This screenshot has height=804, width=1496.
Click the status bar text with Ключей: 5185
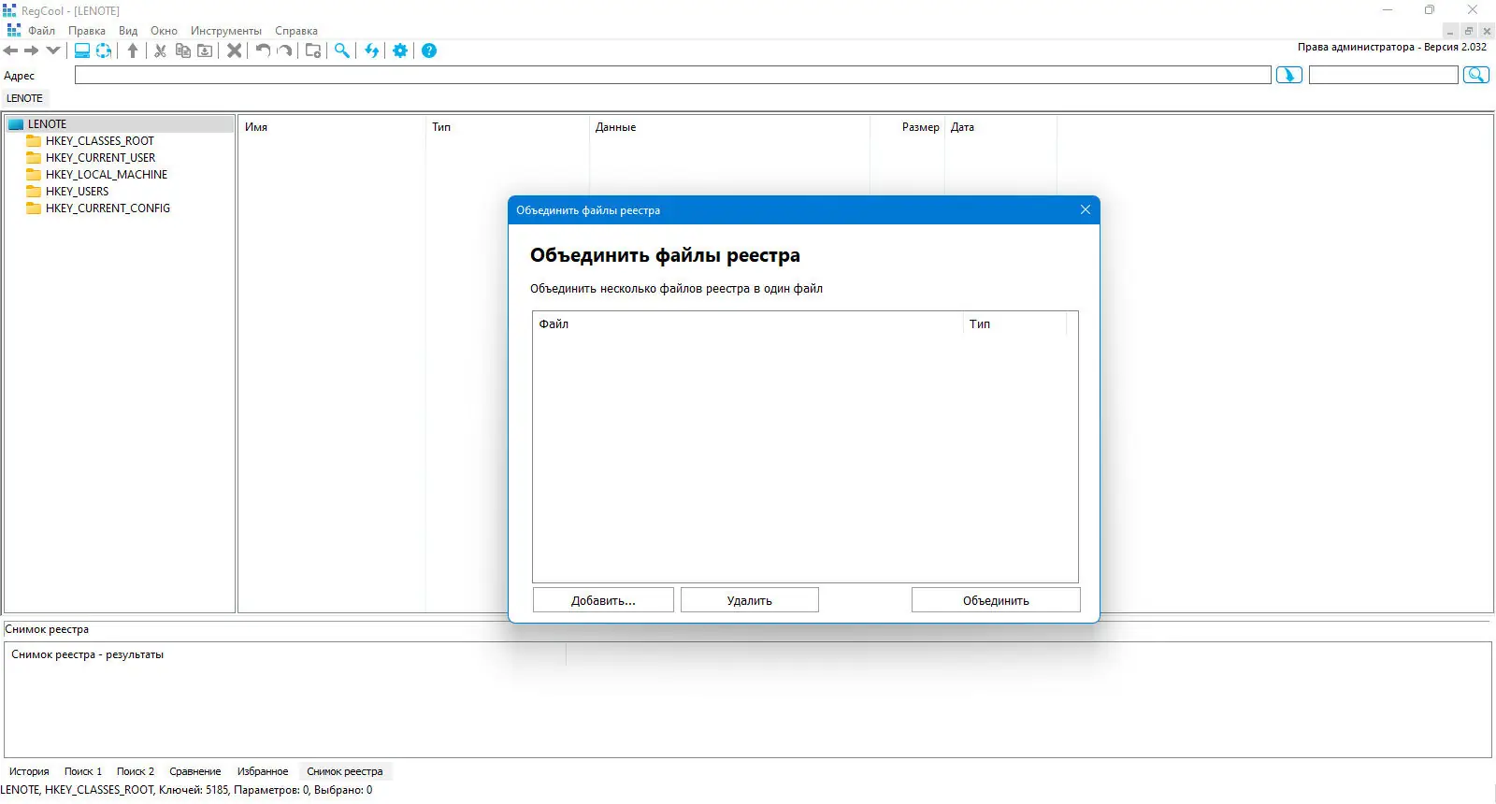(187, 790)
